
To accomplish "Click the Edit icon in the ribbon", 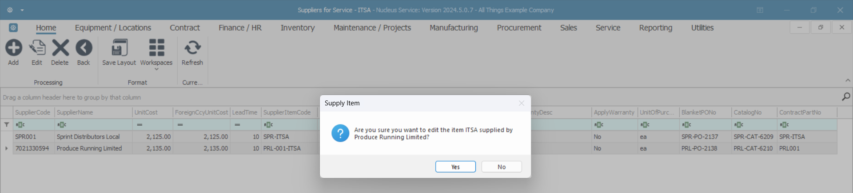I will (37, 48).
